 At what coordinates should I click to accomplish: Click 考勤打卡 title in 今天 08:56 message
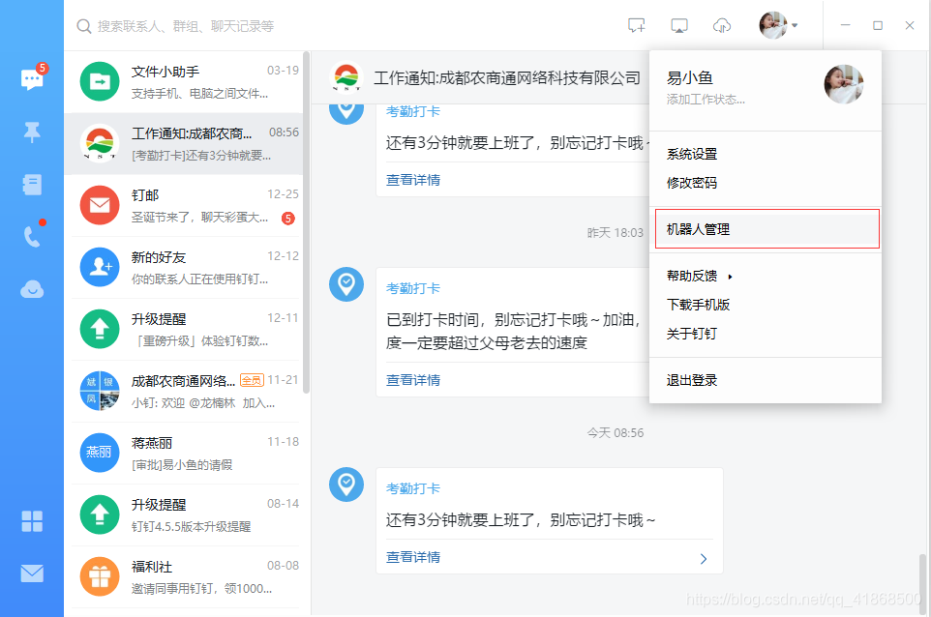(413, 488)
